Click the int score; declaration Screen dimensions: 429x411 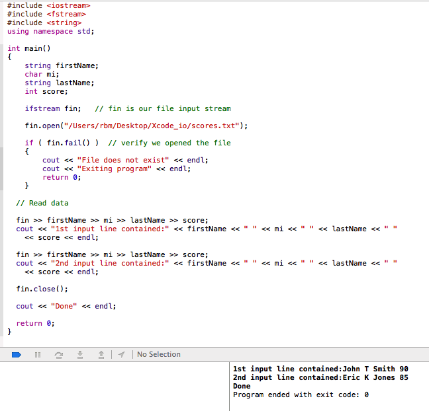coord(46,91)
